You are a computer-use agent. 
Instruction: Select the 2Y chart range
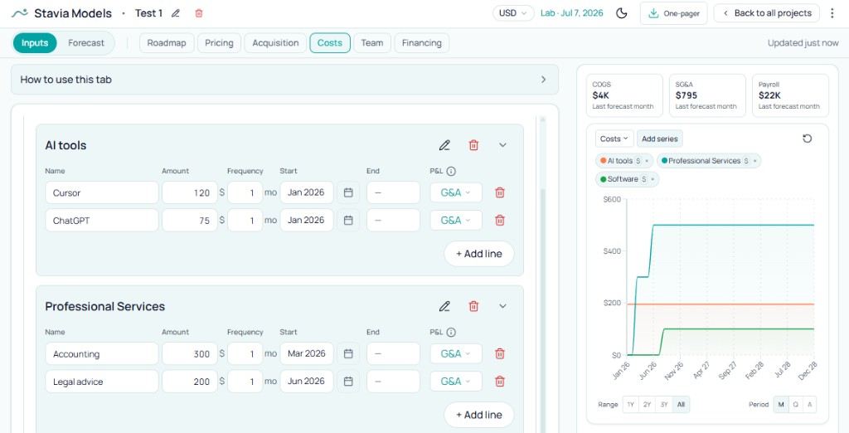(647, 405)
